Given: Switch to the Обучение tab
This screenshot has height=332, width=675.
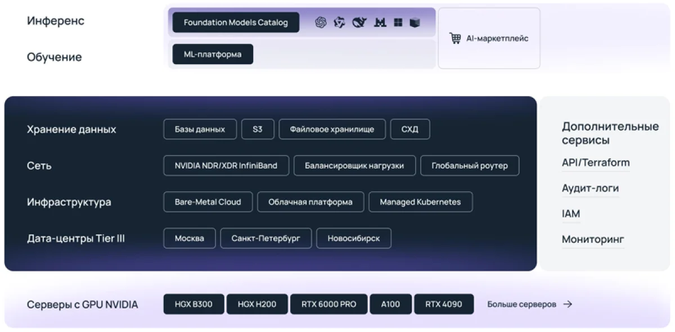Looking at the screenshot, I should tap(54, 57).
